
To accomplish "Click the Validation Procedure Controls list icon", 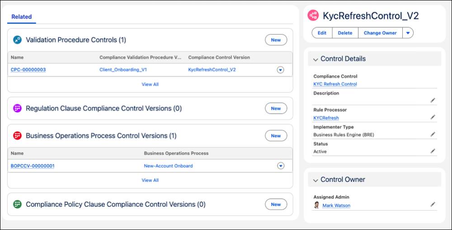I will point(17,40).
